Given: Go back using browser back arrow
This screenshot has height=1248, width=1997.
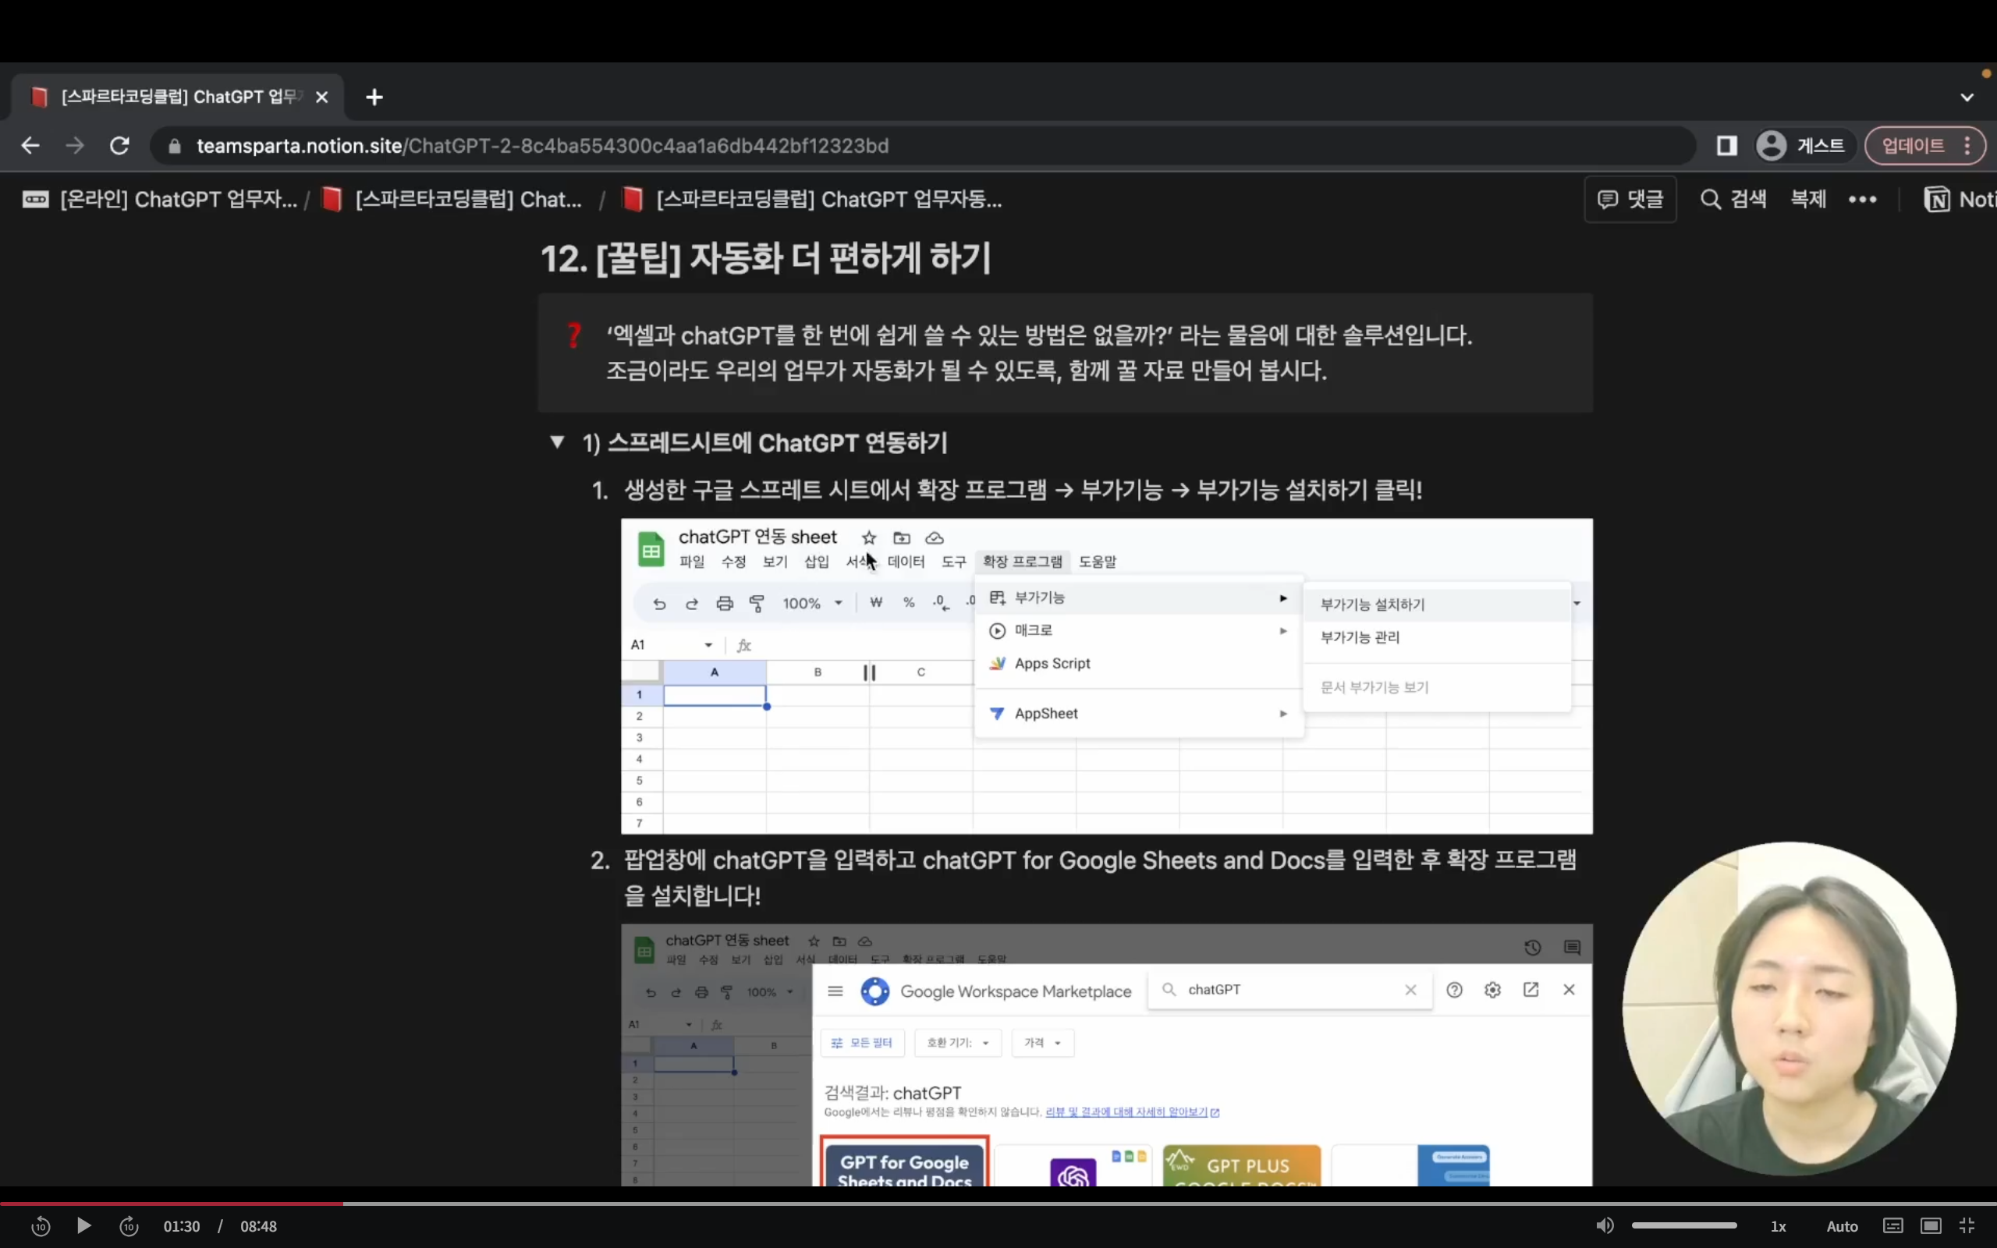Looking at the screenshot, I should [30, 145].
